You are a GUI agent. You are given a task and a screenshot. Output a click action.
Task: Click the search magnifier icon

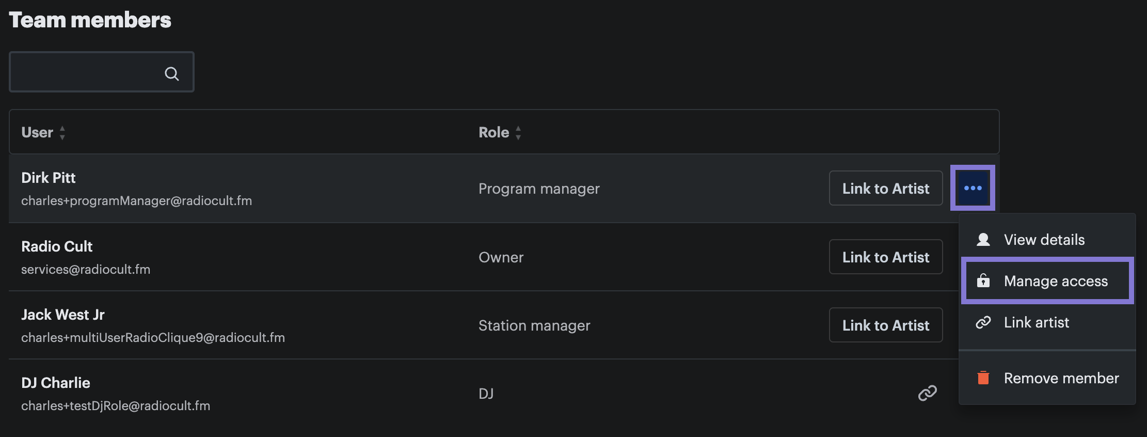[x=172, y=74]
